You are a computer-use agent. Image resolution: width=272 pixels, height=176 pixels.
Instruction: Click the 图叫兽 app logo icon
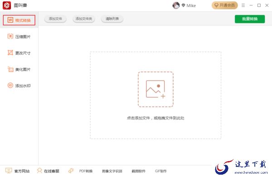click(x=7, y=5)
